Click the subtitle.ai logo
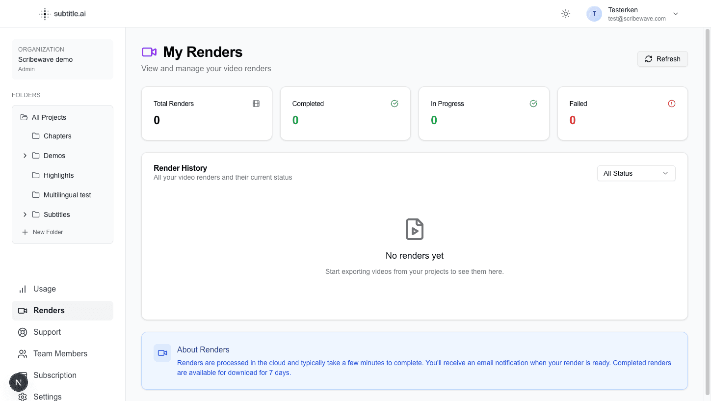Viewport: 711px width, 401px height. 62,13
